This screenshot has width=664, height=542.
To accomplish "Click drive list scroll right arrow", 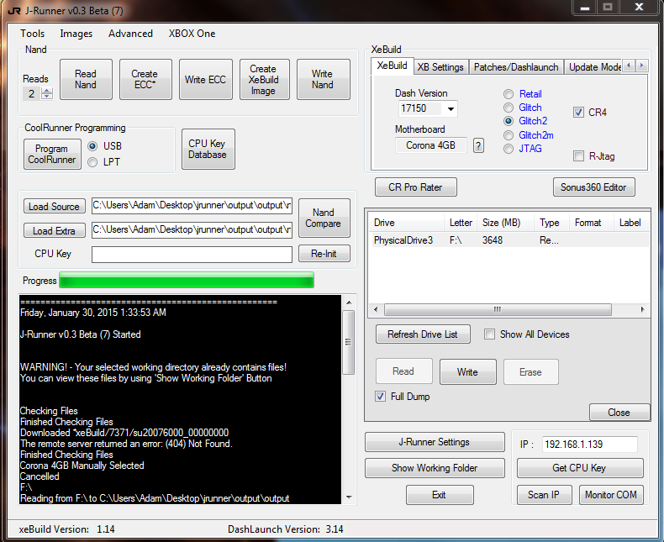I will (x=642, y=309).
